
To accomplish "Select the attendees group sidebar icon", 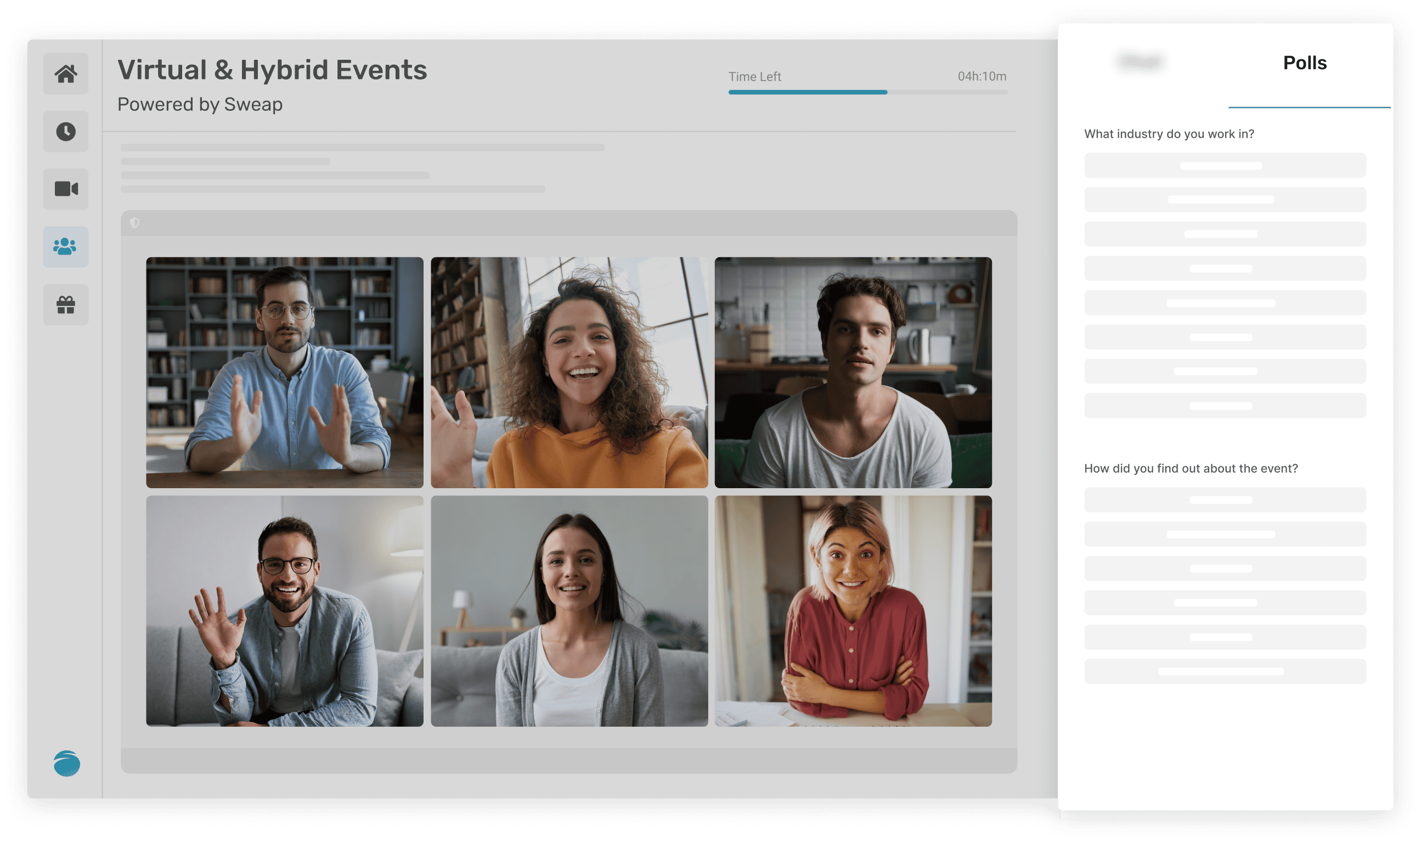I will 66,247.
